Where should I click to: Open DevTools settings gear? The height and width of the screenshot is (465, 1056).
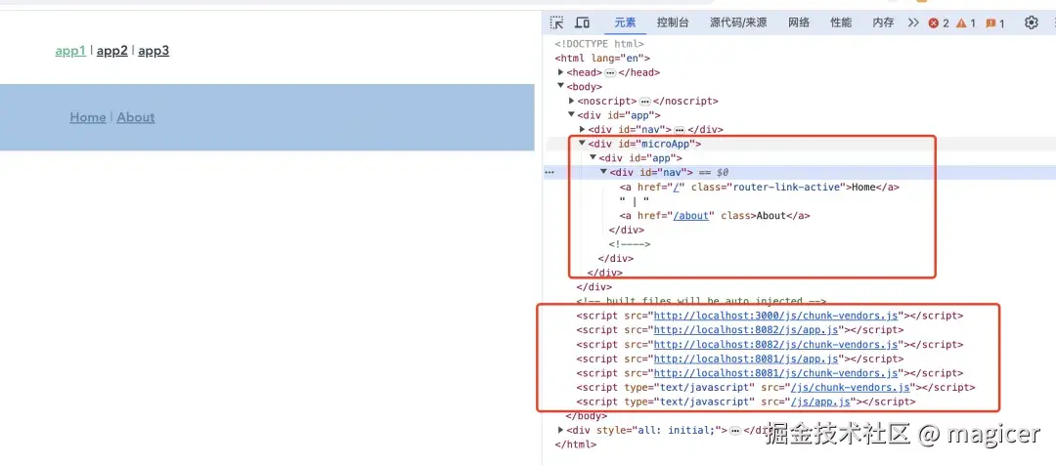1032,22
